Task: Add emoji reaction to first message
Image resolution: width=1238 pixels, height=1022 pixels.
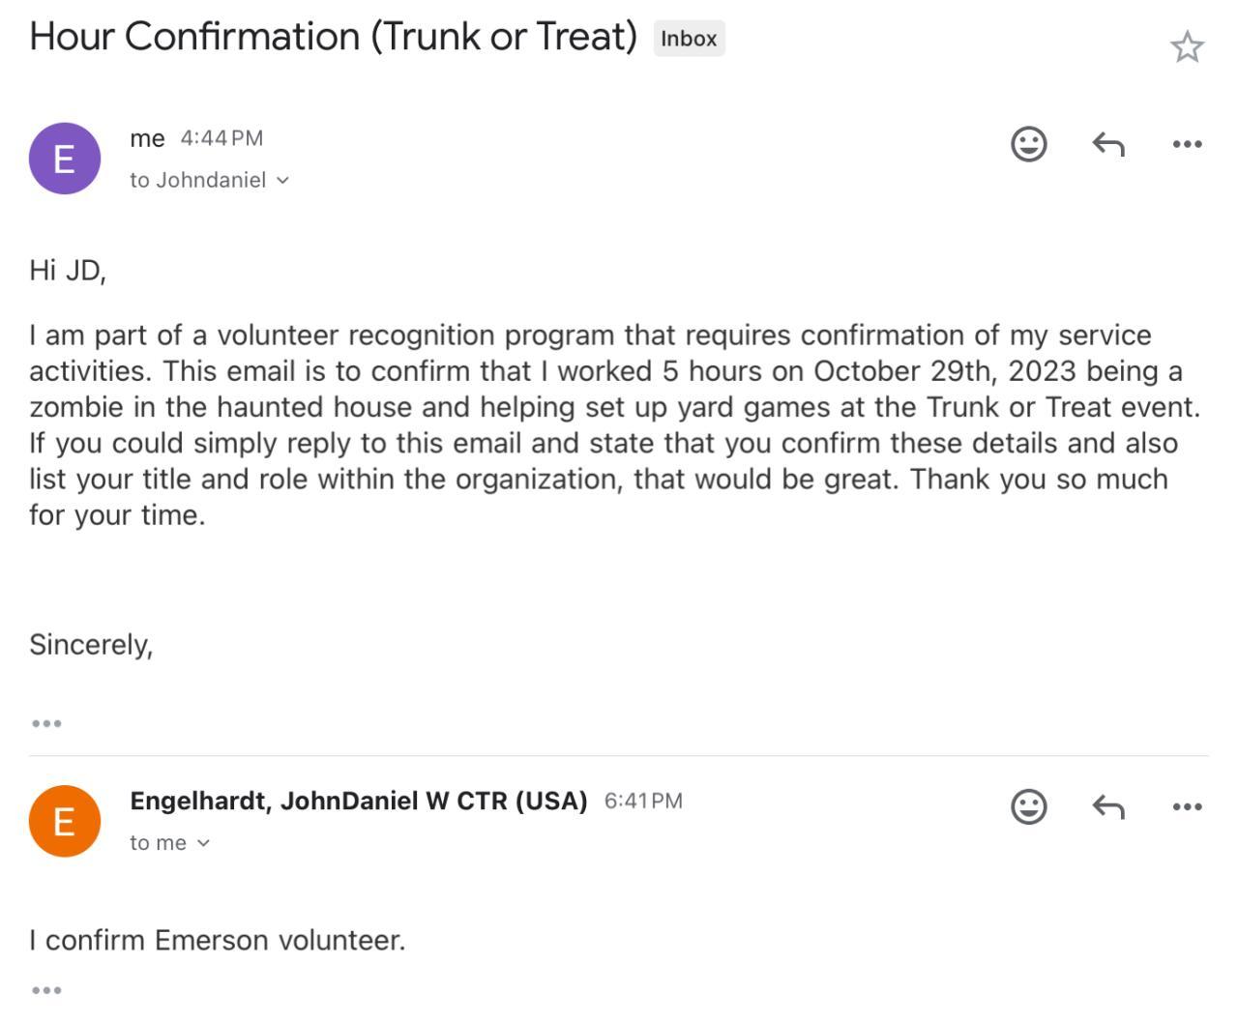Action: (1028, 144)
